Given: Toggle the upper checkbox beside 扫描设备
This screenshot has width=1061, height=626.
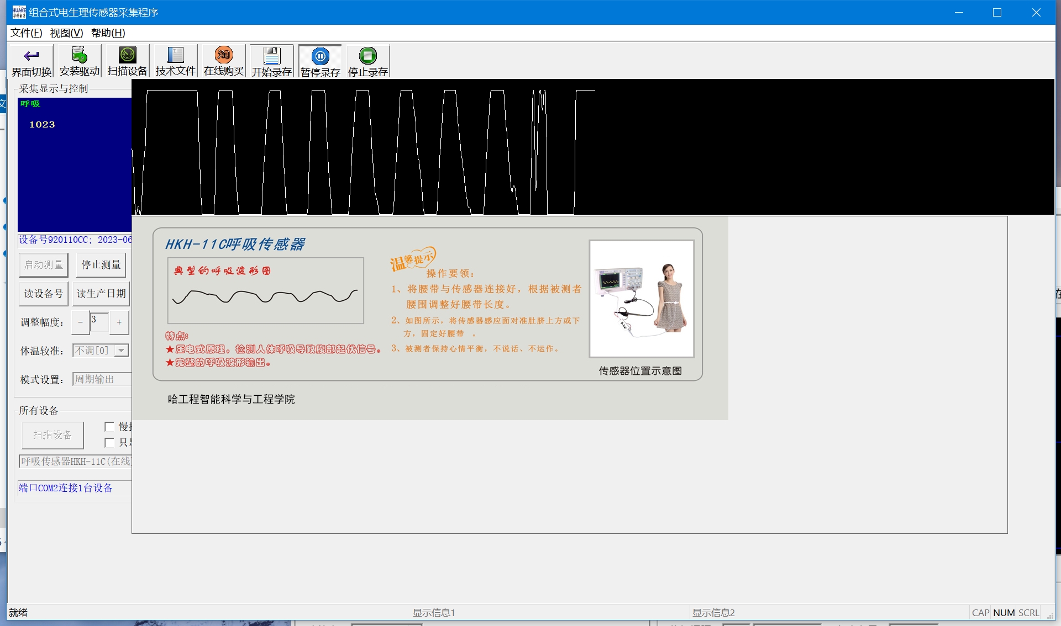Looking at the screenshot, I should 109,427.
